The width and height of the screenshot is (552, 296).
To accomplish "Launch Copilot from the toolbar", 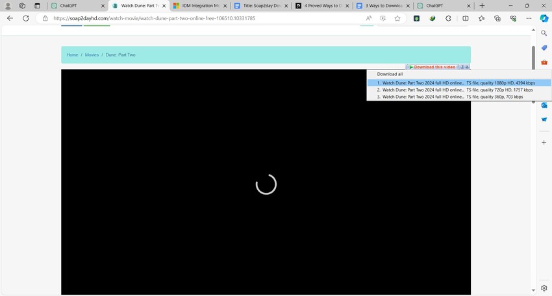I will (x=544, y=18).
